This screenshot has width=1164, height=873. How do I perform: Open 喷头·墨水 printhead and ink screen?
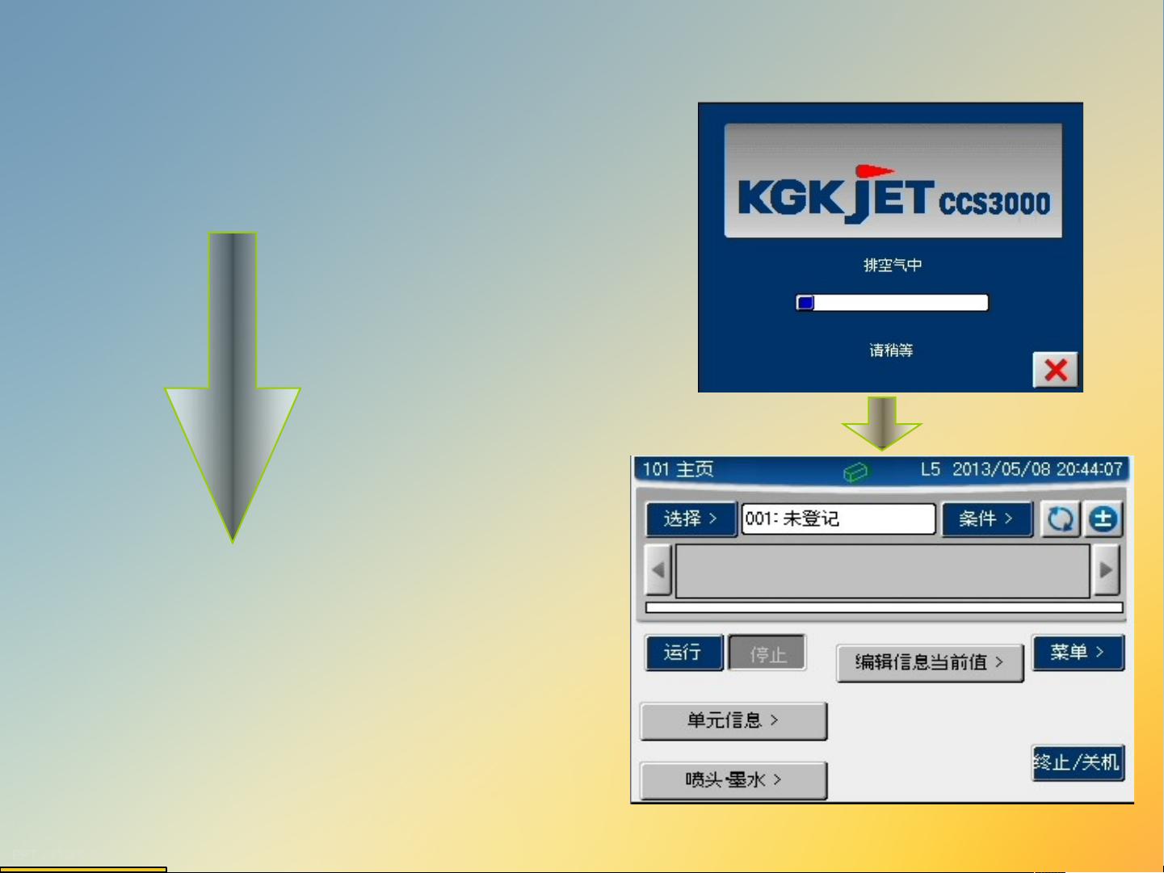click(732, 780)
